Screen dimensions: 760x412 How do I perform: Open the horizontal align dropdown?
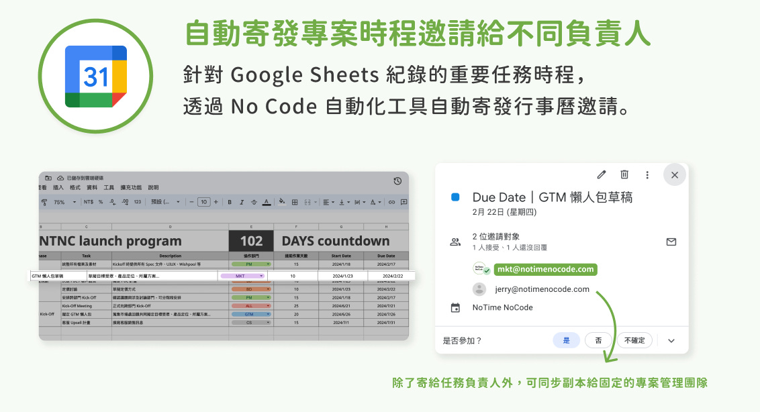click(x=329, y=202)
